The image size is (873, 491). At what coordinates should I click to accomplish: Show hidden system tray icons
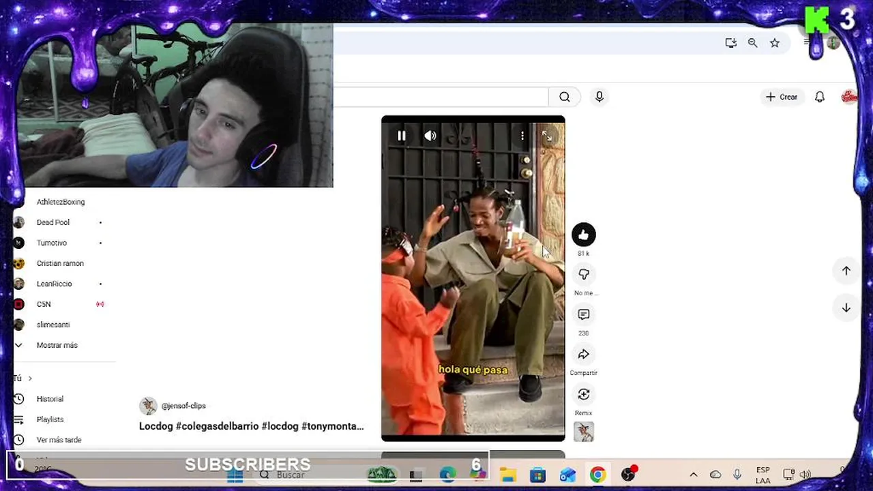[694, 475]
